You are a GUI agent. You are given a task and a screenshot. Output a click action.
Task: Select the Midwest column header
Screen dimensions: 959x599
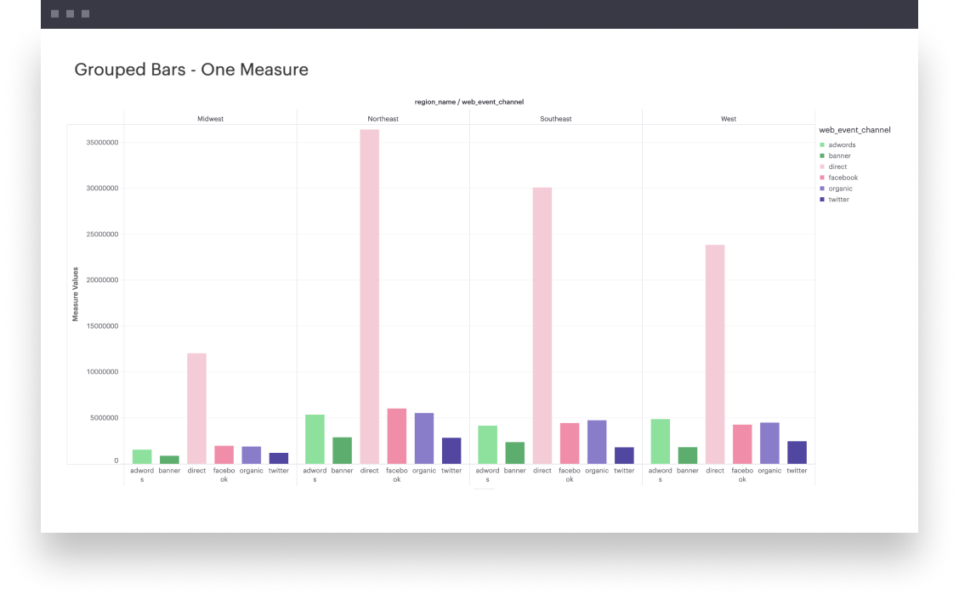210,119
